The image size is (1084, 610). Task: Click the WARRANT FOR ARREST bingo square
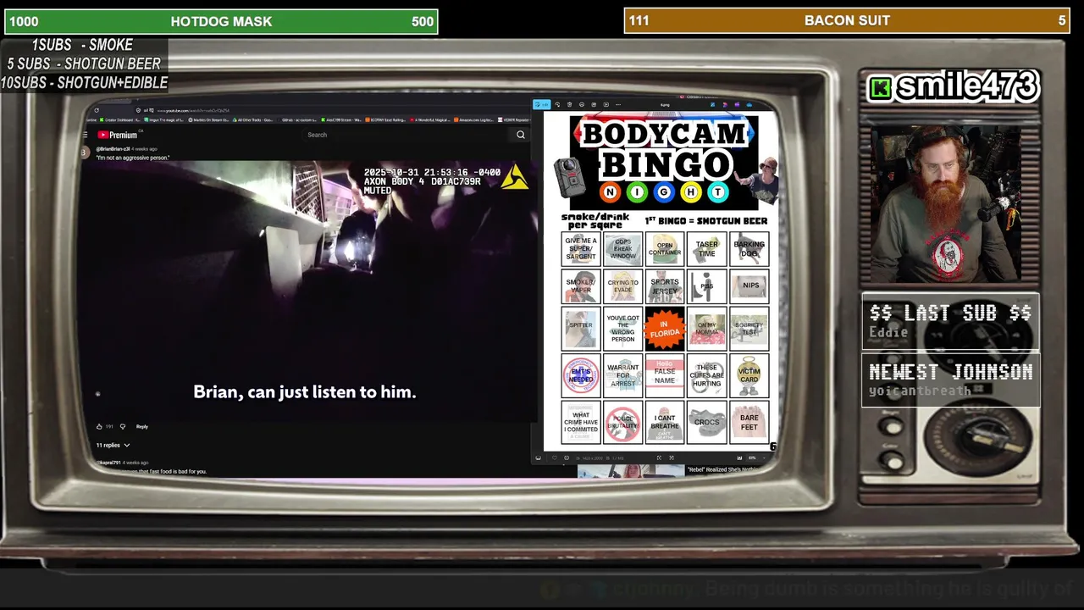(x=623, y=375)
